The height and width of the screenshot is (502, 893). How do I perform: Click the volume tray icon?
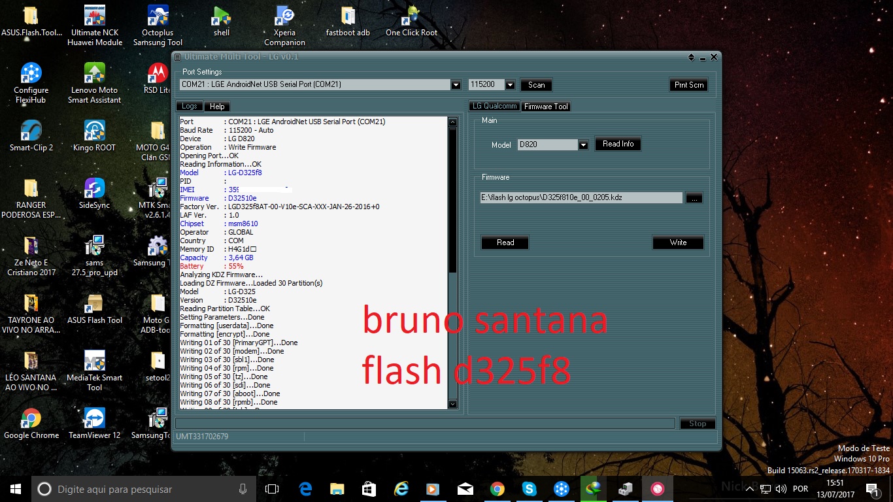click(781, 489)
